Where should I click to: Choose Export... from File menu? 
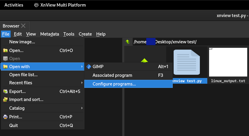click(43, 91)
